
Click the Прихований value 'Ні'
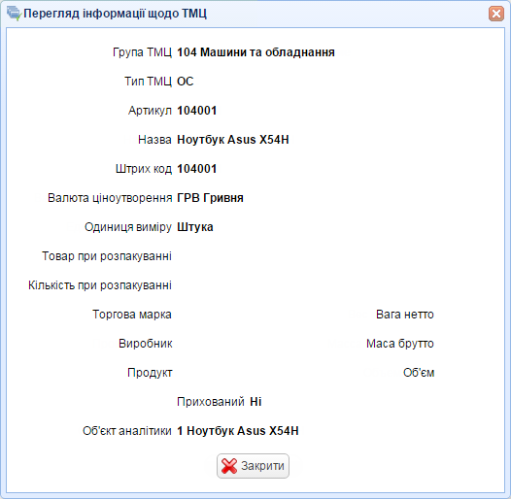pyautogui.click(x=255, y=402)
